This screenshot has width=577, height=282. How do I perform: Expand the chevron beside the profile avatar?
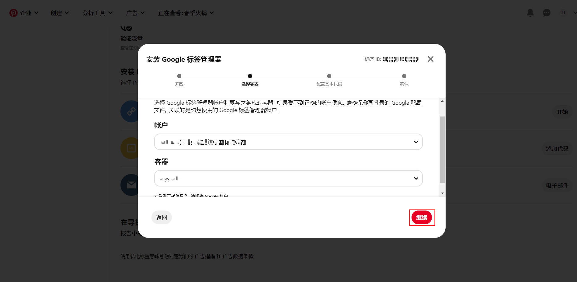pos(575,13)
